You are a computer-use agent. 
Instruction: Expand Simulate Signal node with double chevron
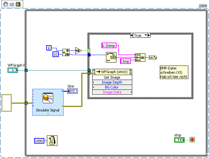click(x=48, y=114)
